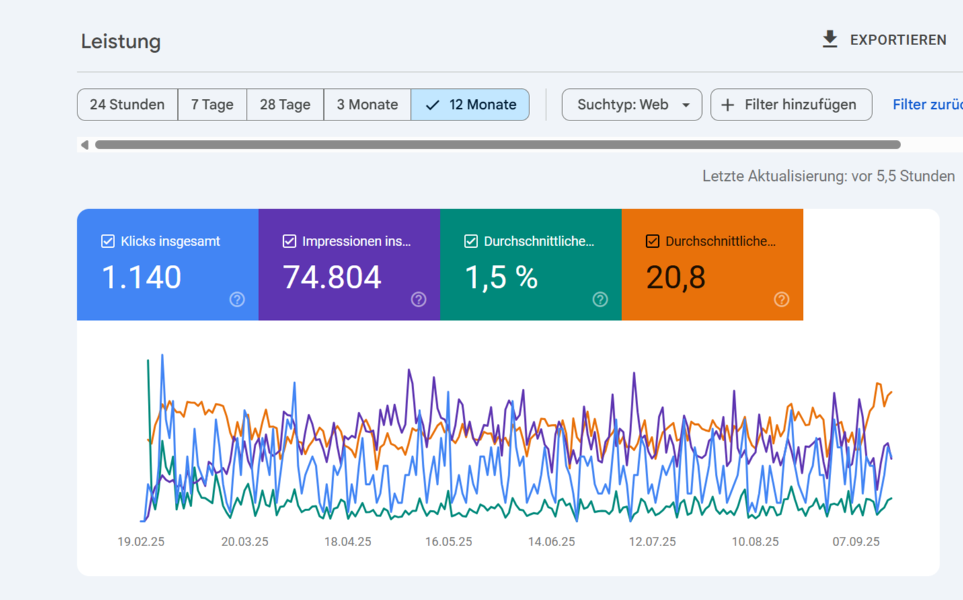Click the Filter zurücksetzen link

click(927, 105)
